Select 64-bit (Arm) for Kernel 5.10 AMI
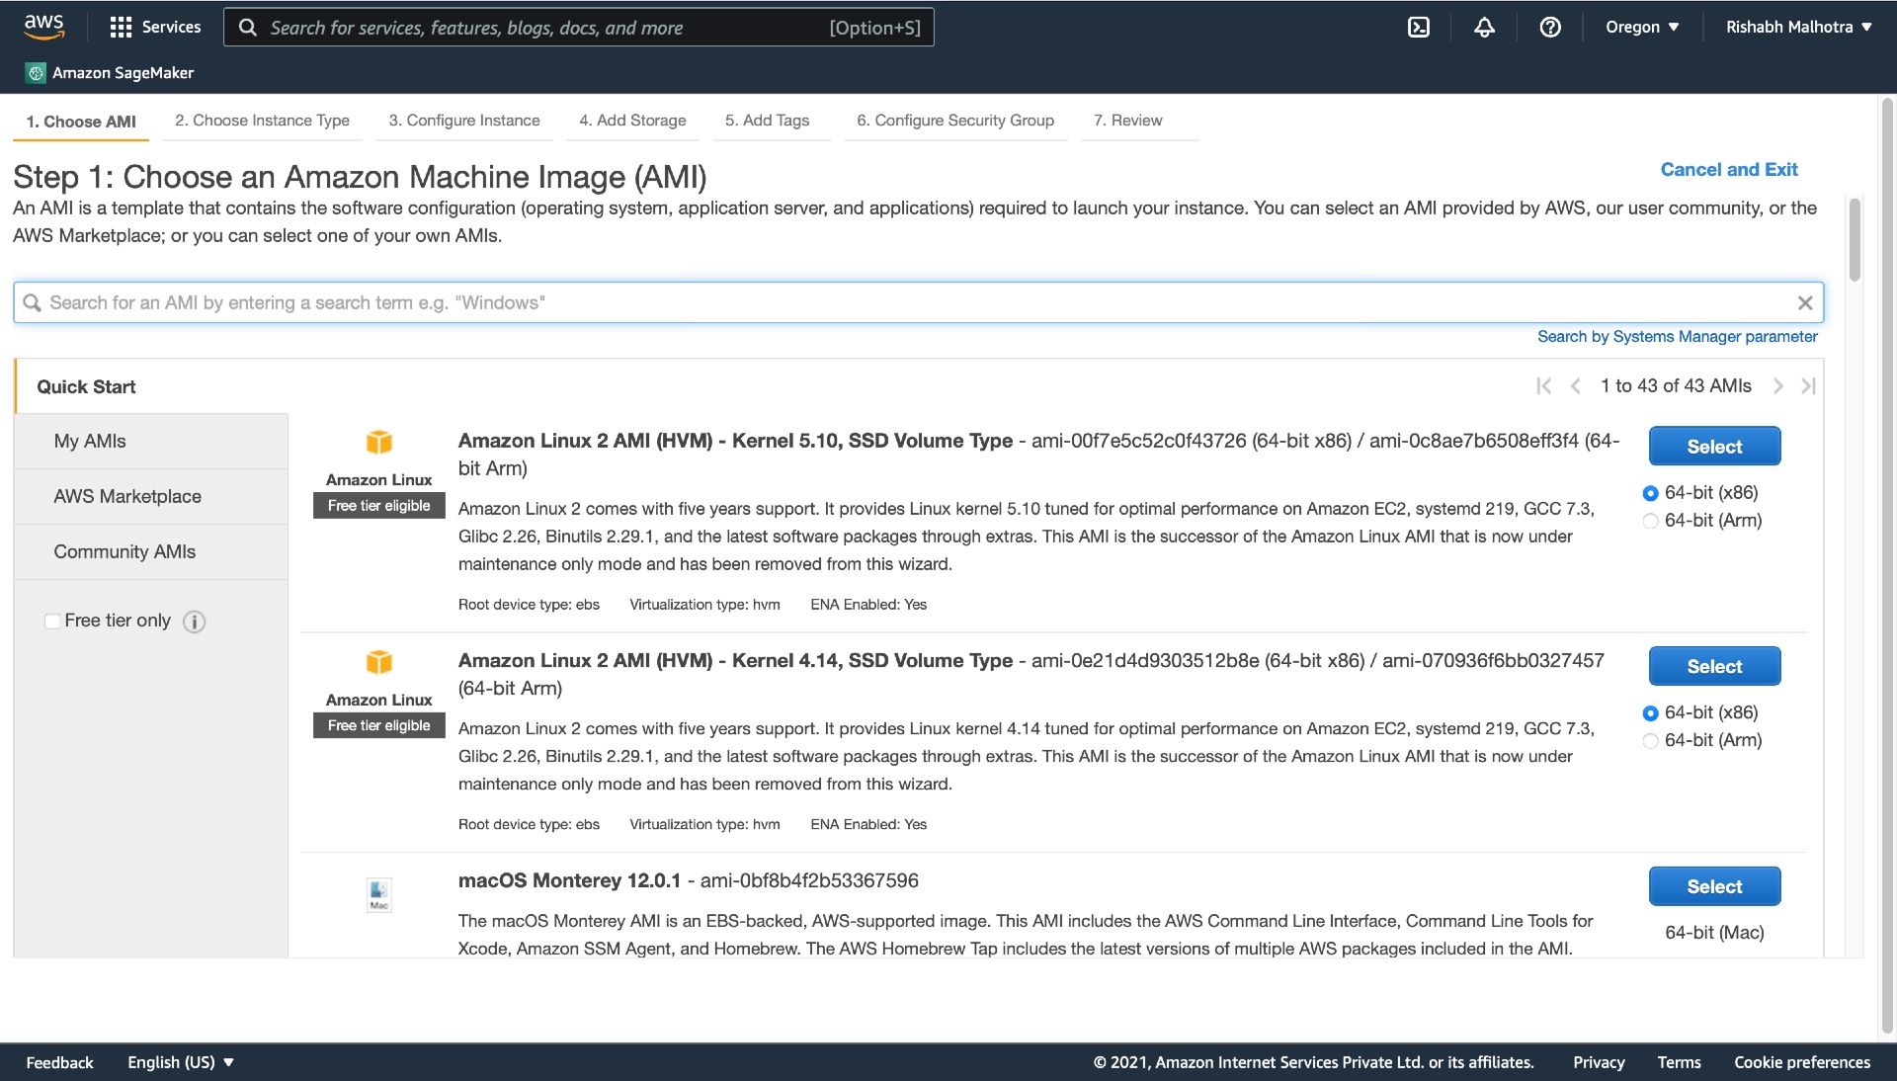This screenshot has height=1081, width=1897. tap(1650, 521)
